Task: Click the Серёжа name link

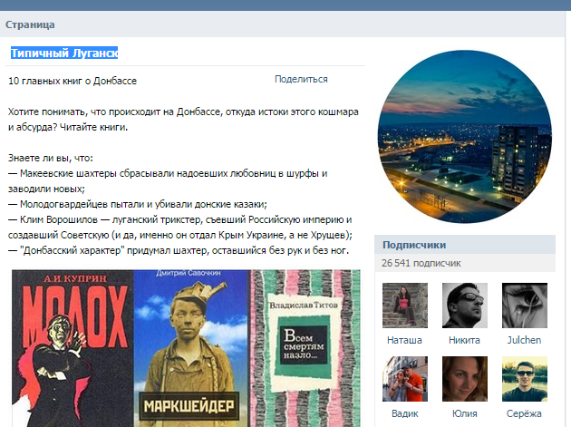Action: coord(524,414)
